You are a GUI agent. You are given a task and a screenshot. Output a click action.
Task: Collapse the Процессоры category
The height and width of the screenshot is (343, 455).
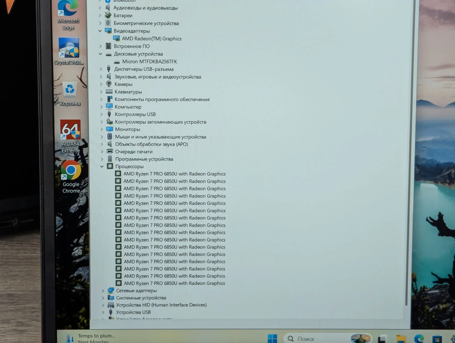[x=102, y=167]
